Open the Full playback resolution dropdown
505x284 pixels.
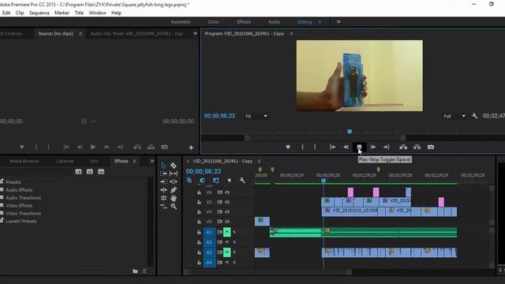(454, 116)
